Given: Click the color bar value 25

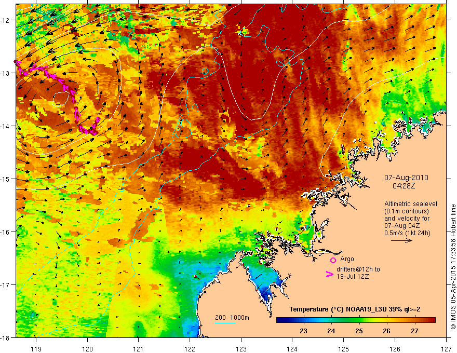Looking at the screenshot, I should click(359, 331).
